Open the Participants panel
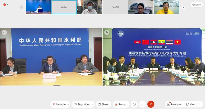205x109 pixels. [x=175, y=104]
